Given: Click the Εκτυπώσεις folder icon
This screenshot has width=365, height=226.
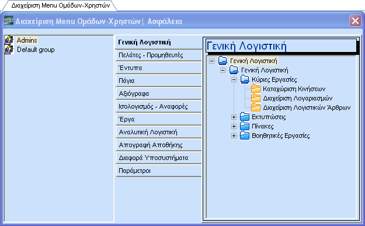Looking at the screenshot, I should click(245, 117).
